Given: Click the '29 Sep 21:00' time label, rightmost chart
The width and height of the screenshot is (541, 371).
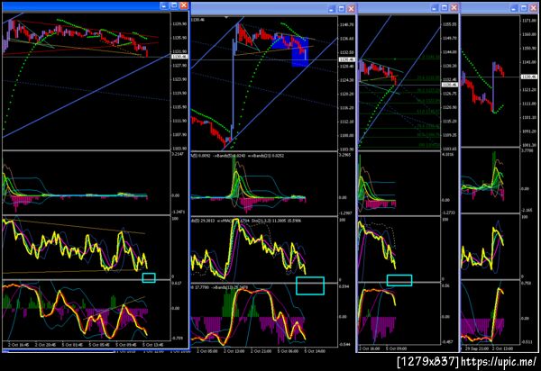Looking at the screenshot, I should [x=476, y=348].
